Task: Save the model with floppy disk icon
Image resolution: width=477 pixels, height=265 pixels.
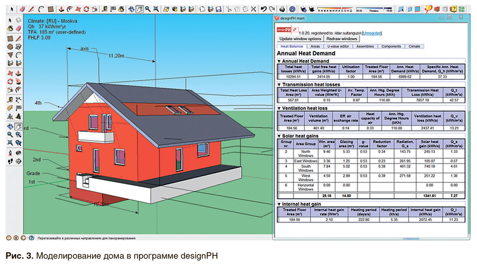Action: pos(218,9)
